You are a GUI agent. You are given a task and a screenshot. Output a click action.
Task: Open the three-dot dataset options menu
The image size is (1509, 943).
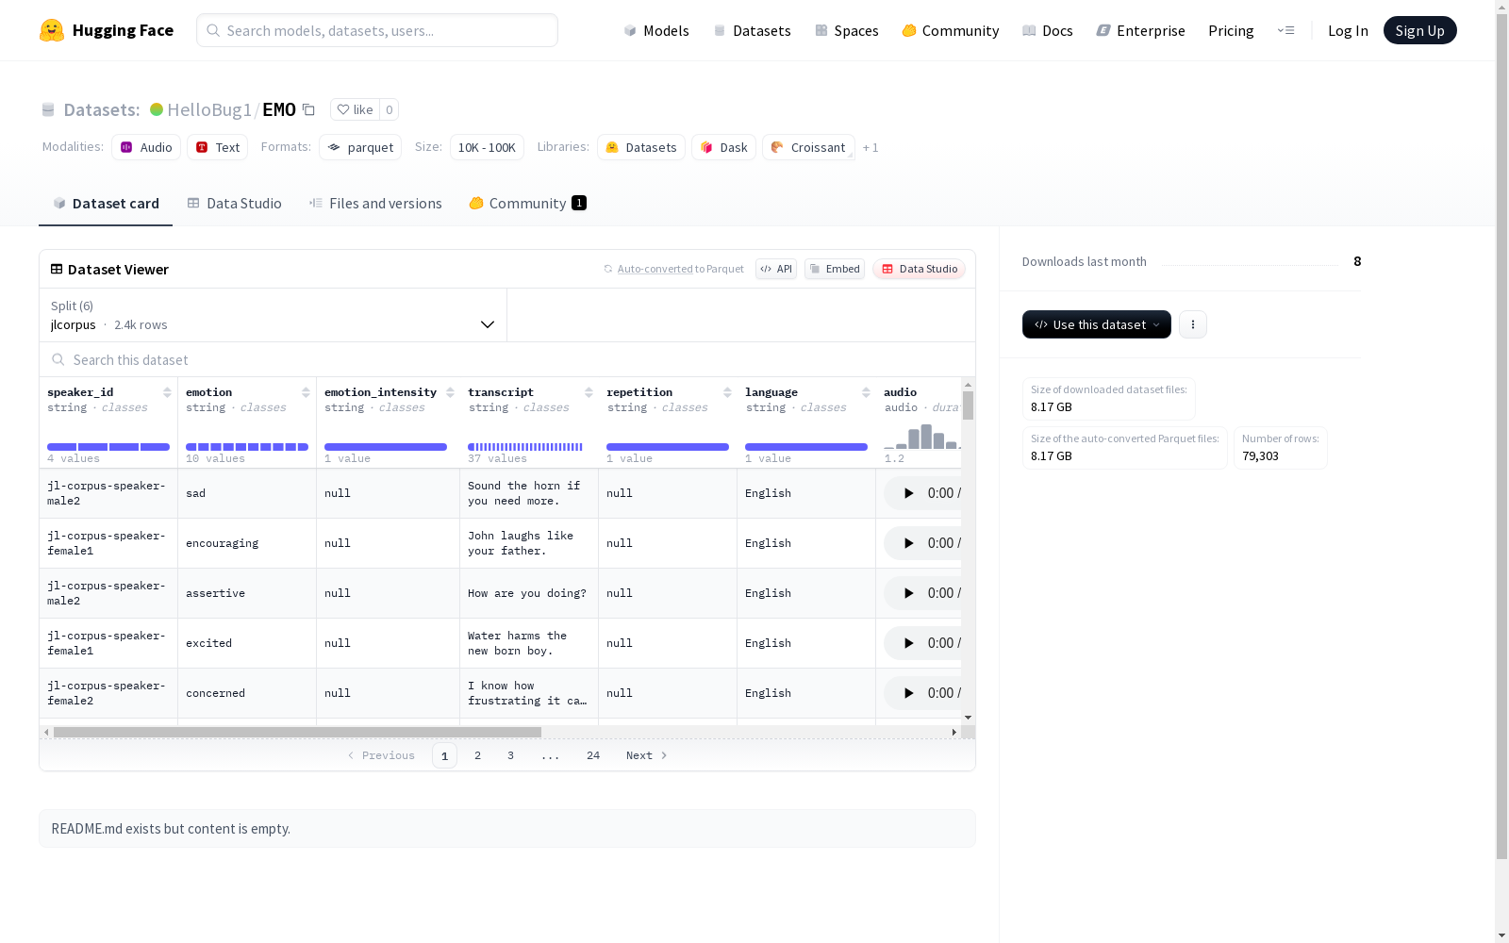(x=1193, y=324)
